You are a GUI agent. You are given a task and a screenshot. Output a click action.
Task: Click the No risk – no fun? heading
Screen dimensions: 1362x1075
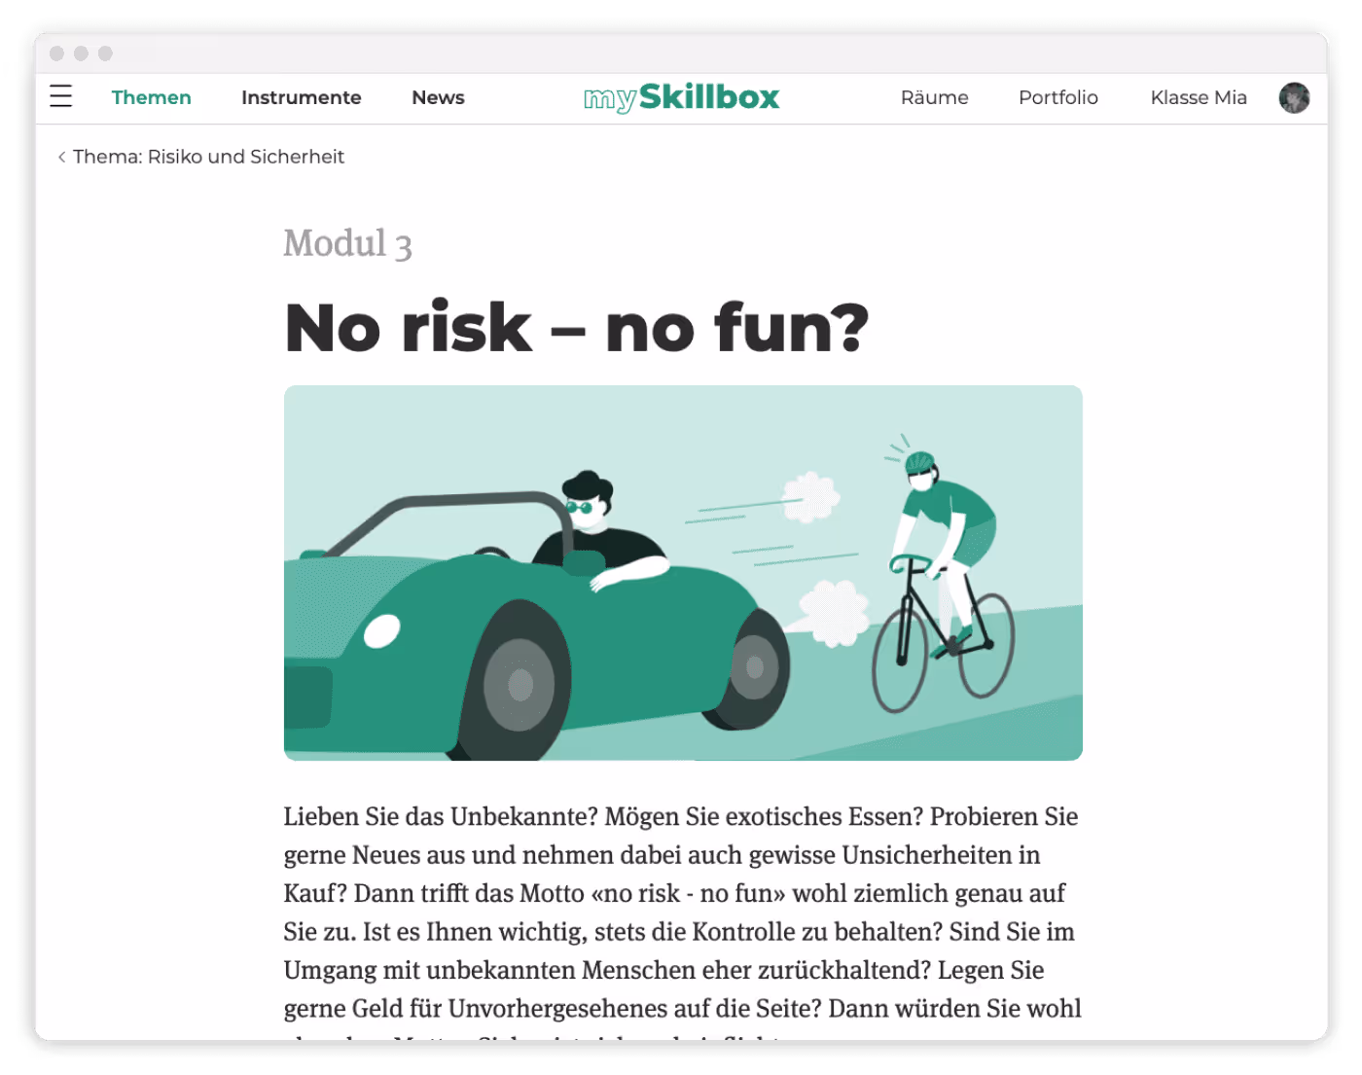click(x=576, y=327)
